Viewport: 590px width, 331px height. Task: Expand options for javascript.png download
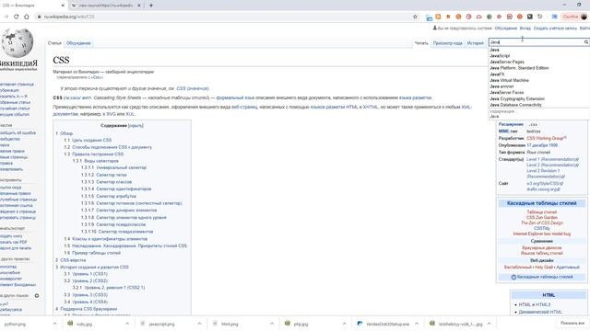point(199,324)
